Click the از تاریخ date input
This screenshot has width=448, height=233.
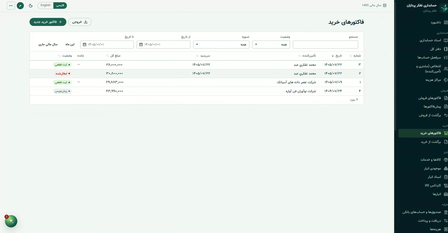coord(164,44)
